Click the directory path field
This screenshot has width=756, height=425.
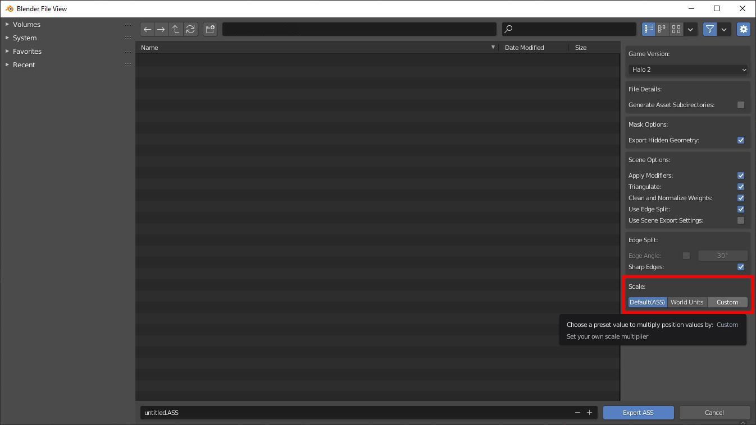[359, 29]
